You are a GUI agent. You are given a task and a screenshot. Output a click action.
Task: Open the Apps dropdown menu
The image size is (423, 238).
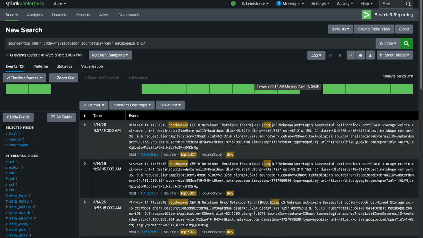pyautogui.click(x=60, y=3)
